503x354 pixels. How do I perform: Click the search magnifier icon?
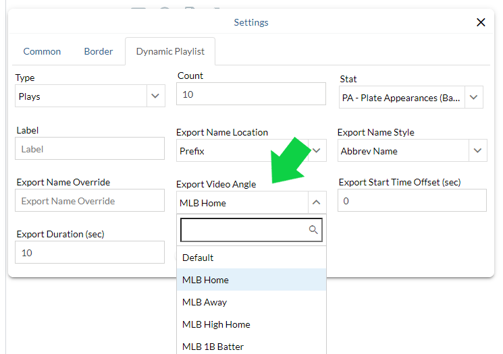(x=313, y=230)
